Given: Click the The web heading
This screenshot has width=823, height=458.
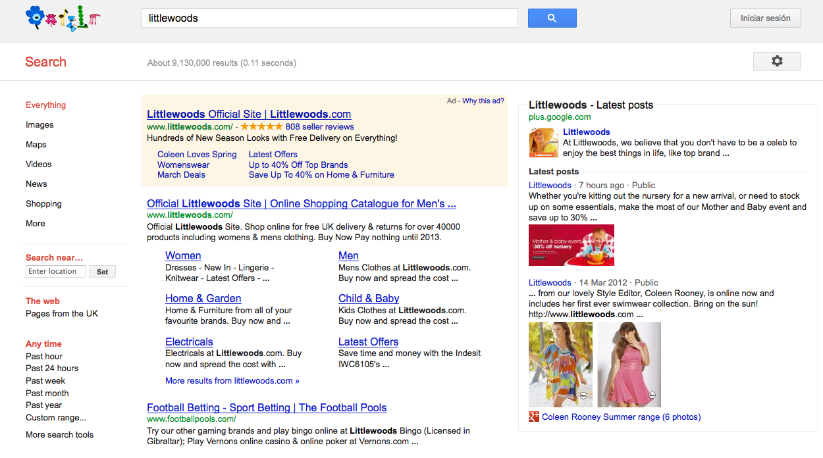Looking at the screenshot, I should 43,301.
